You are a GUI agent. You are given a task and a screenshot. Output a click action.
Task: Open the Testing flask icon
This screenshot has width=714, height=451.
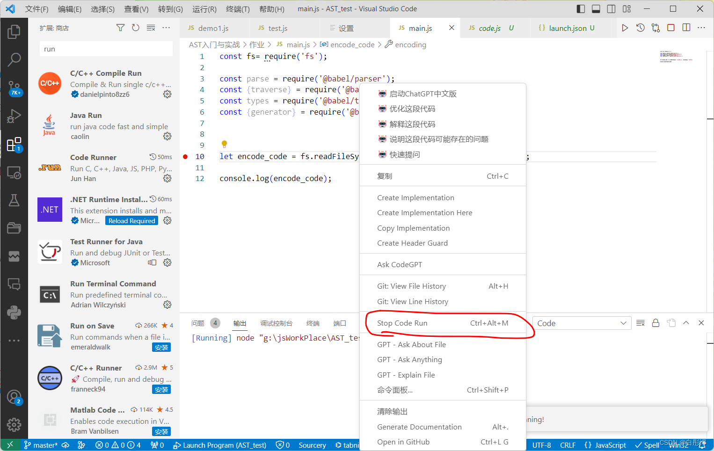[14, 200]
